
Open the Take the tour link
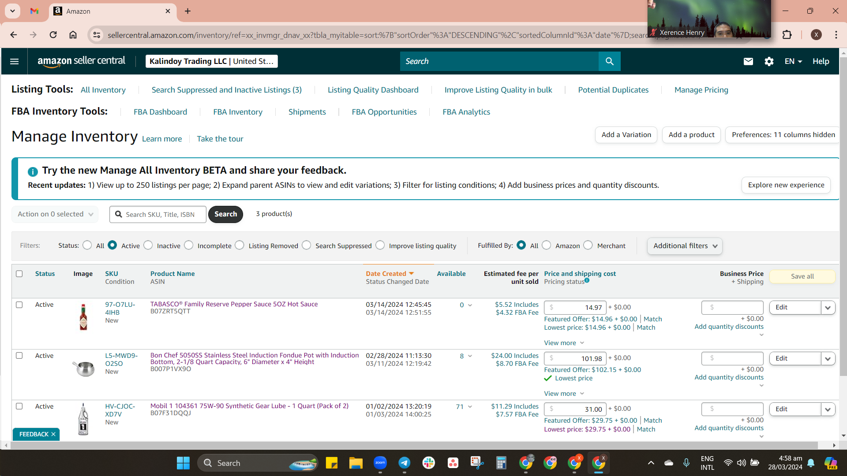(220, 139)
